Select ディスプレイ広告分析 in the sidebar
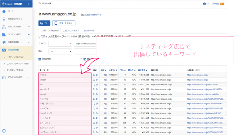234x135 pixels. pyautogui.click(x=15, y=70)
